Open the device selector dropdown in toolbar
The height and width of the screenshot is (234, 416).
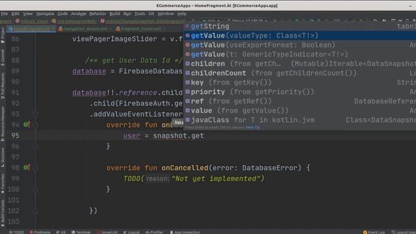coord(247,21)
